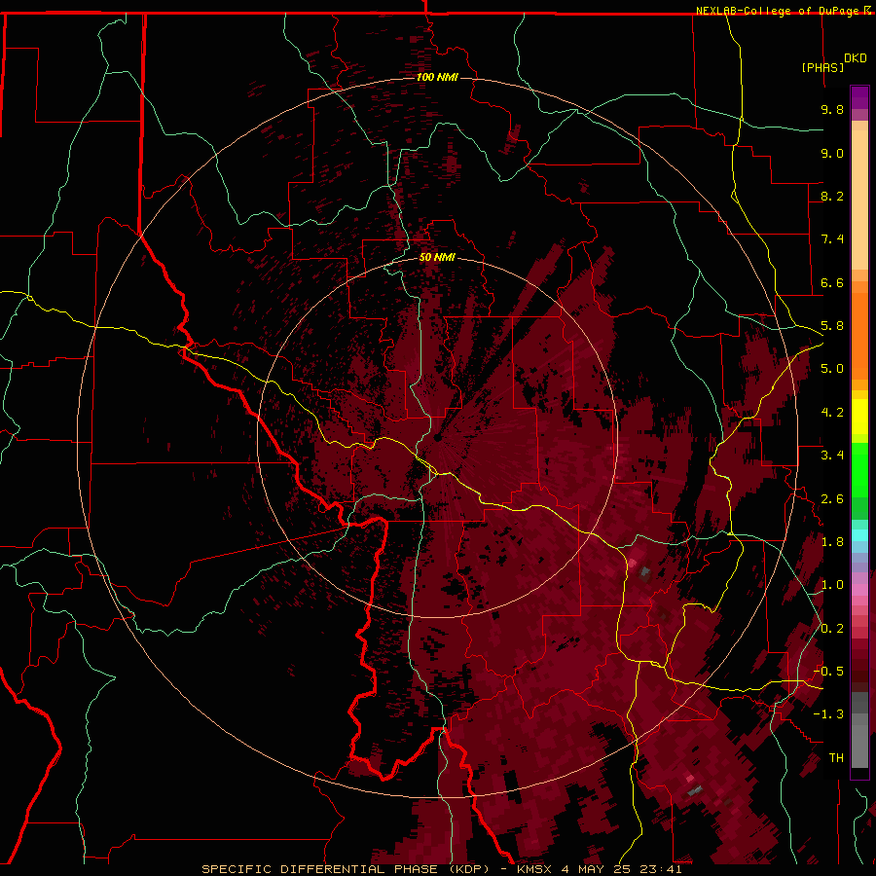Viewport: 876px width, 876px height.
Task: Click the 1.0 value on the color scale
Action: [x=832, y=585]
